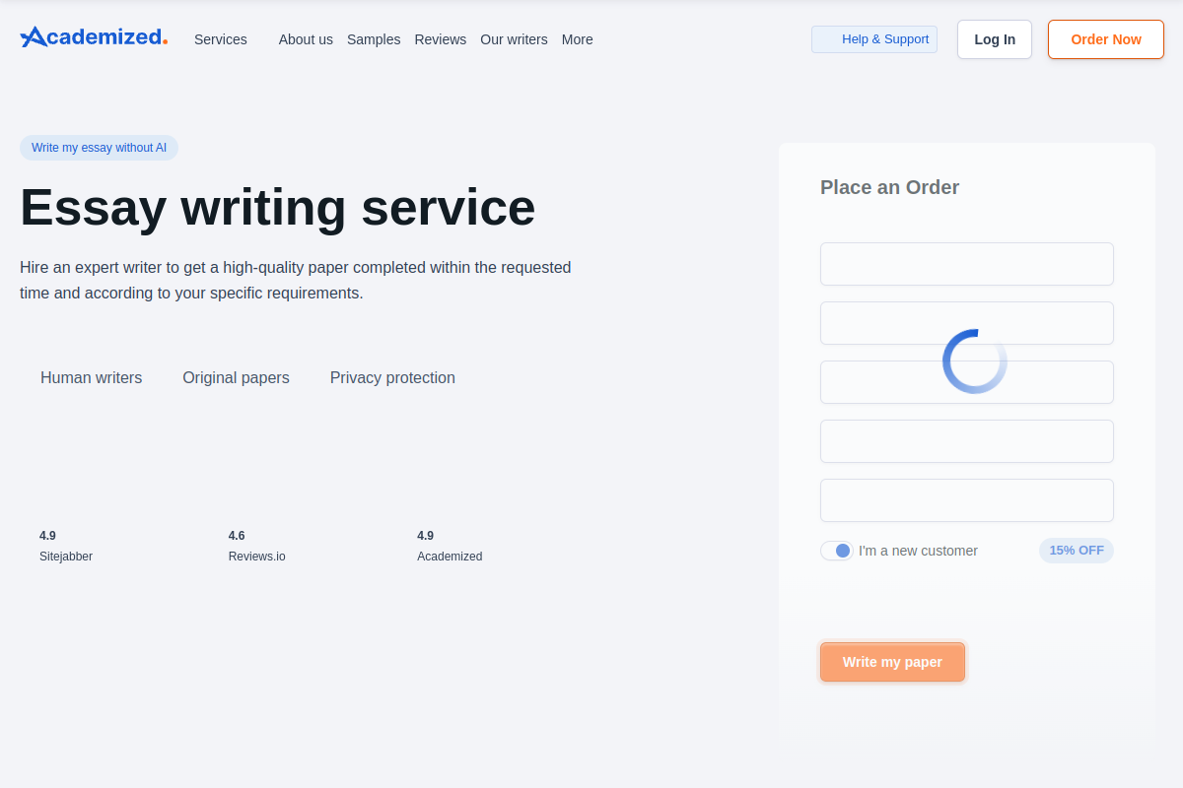
Task: Click the Sitejabber rating label
Action: pyautogui.click(x=66, y=557)
